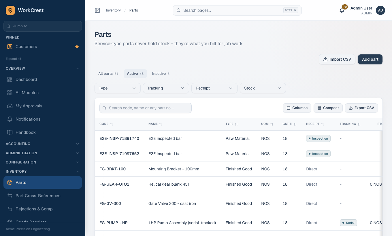Viewport: 392px width, 236px height.
Task: Open the Stock filter dropdown
Action: pyautogui.click(x=263, y=88)
